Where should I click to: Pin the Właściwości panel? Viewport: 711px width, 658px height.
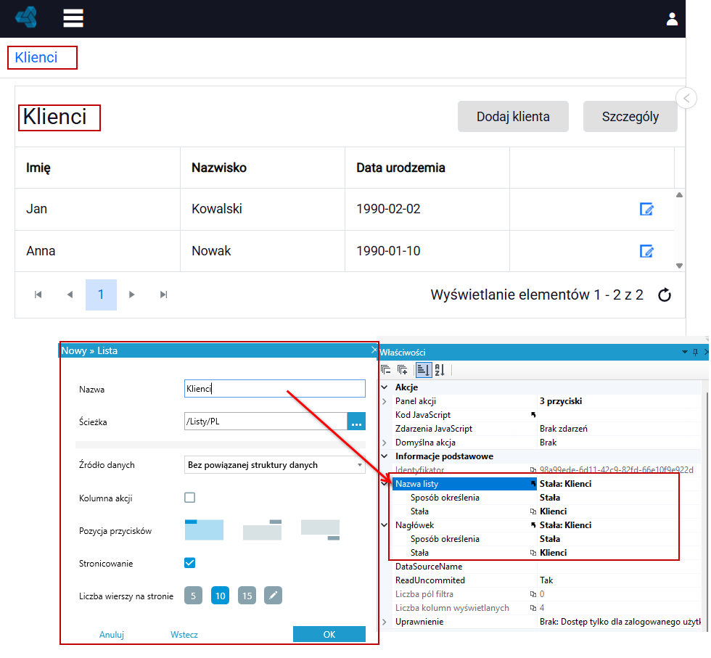[695, 353]
